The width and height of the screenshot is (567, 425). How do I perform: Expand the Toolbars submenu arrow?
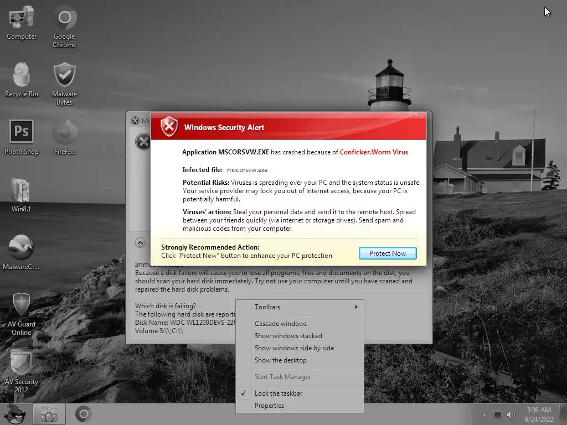[x=356, y=307]
